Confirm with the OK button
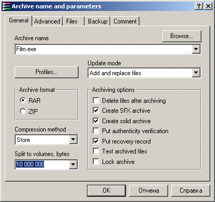Viewport: 215px width, 202px height. tap(106, 191)
